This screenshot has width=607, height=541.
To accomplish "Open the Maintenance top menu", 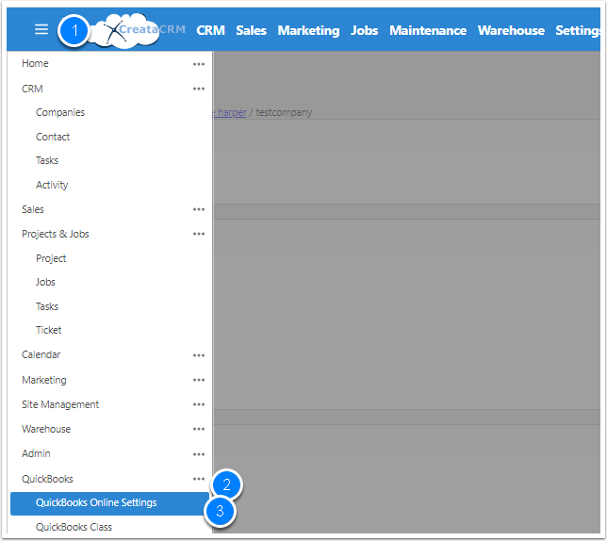I will [x=427, y=30].
